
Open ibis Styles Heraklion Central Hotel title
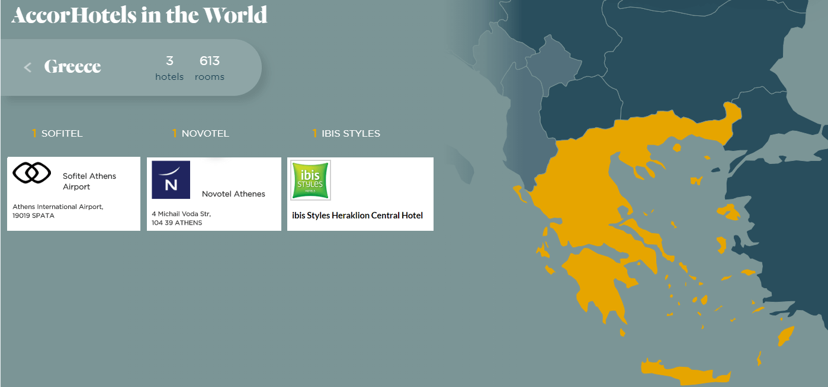pos(357,215)
